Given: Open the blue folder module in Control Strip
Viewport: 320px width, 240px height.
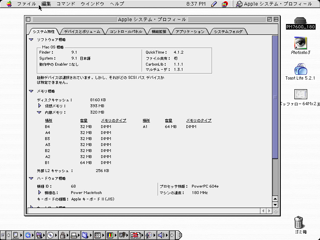Looking at the screenshot, I should pos(87,235).
